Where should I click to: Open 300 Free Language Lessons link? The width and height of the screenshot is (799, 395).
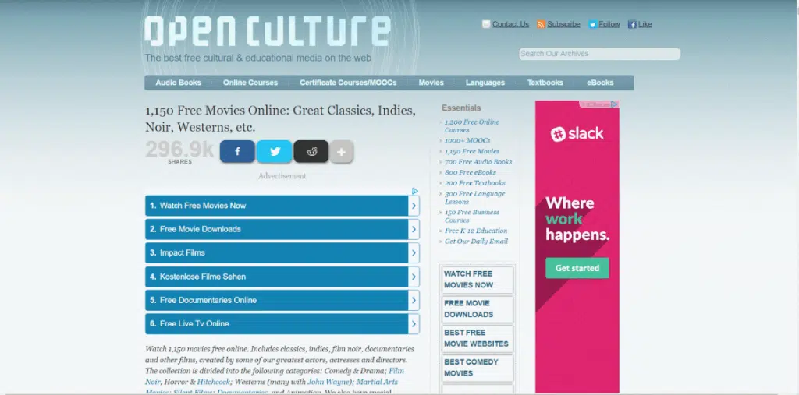click(x=475, y=198)
